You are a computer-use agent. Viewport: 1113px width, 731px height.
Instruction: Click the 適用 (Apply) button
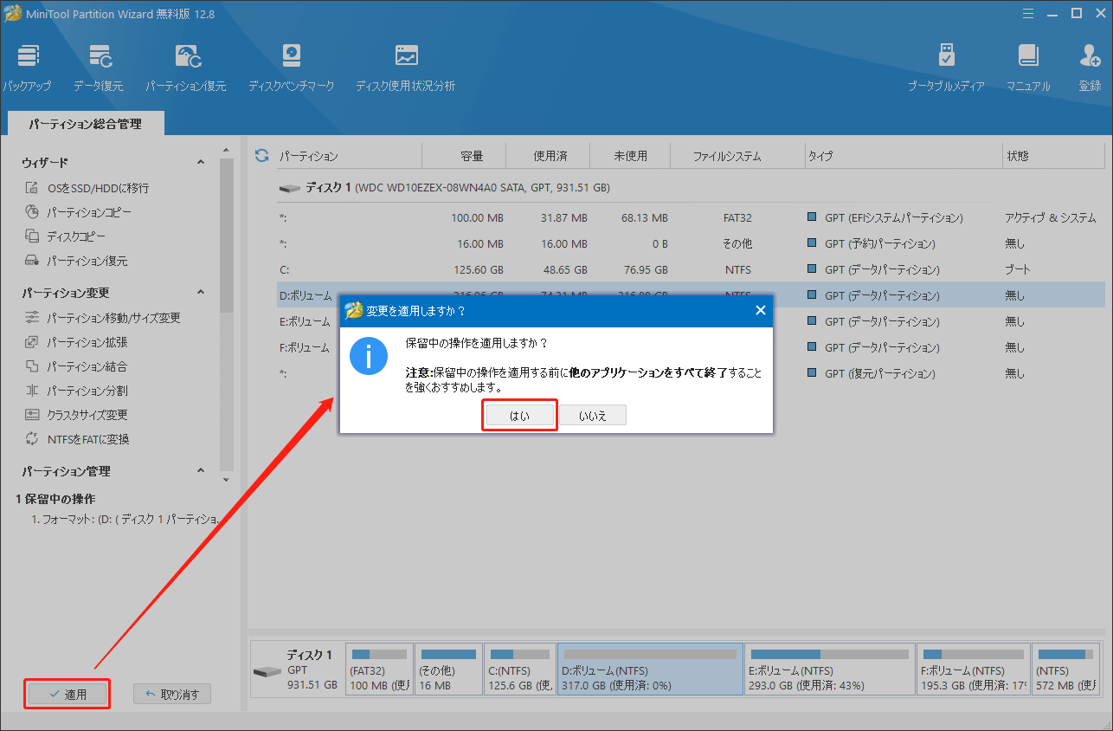(x=68, y=695)
